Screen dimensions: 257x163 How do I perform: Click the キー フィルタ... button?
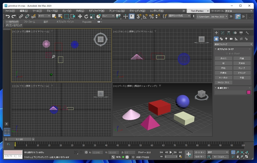220,157
